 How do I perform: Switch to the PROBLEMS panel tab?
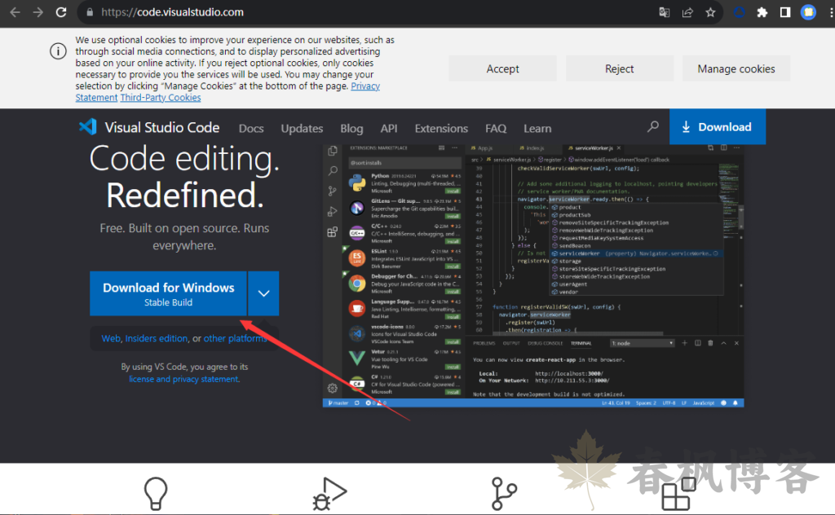pos(484,344)
